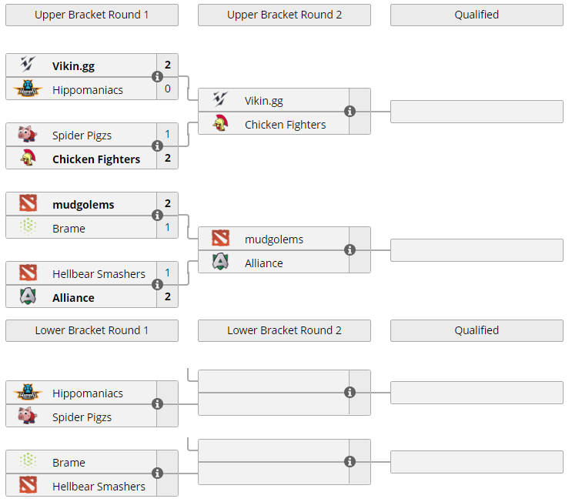Open info icon for Spider Pigzs vs Chicken Fighters
The width and height of the screenshot is (572, 502).
(x=158, y=146)
